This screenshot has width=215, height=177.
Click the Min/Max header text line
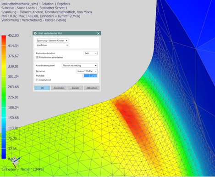pyautogui.click(x=41, y=16)
